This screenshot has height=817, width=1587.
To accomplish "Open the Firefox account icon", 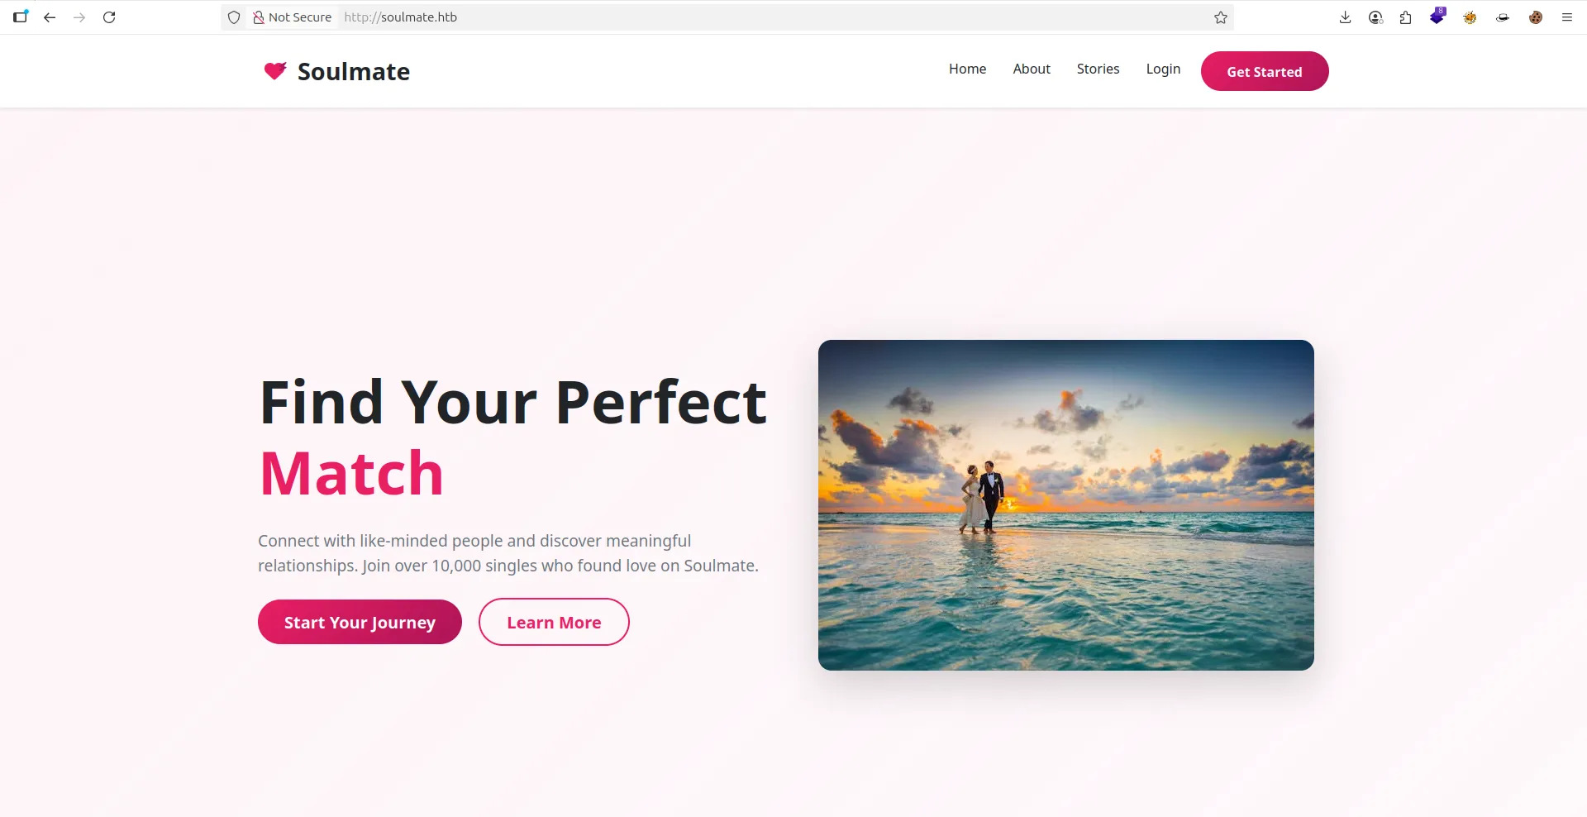I will pyautogui.click(x=1375, y=17).
